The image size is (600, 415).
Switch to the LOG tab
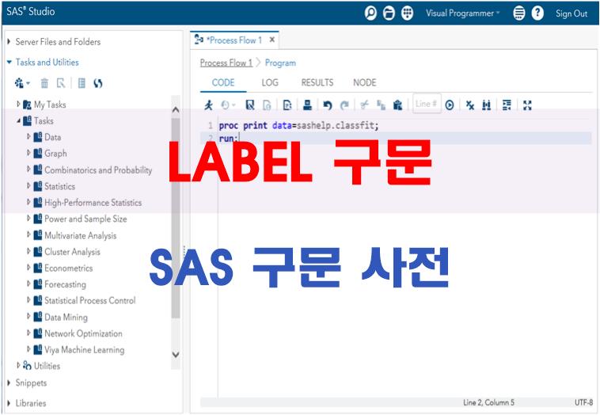270,82
